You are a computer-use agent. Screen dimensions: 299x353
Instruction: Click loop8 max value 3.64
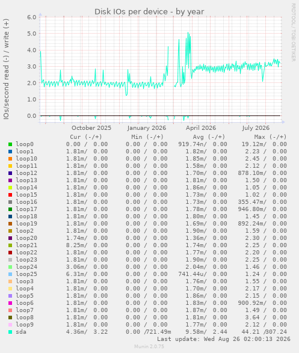point(252,317)
